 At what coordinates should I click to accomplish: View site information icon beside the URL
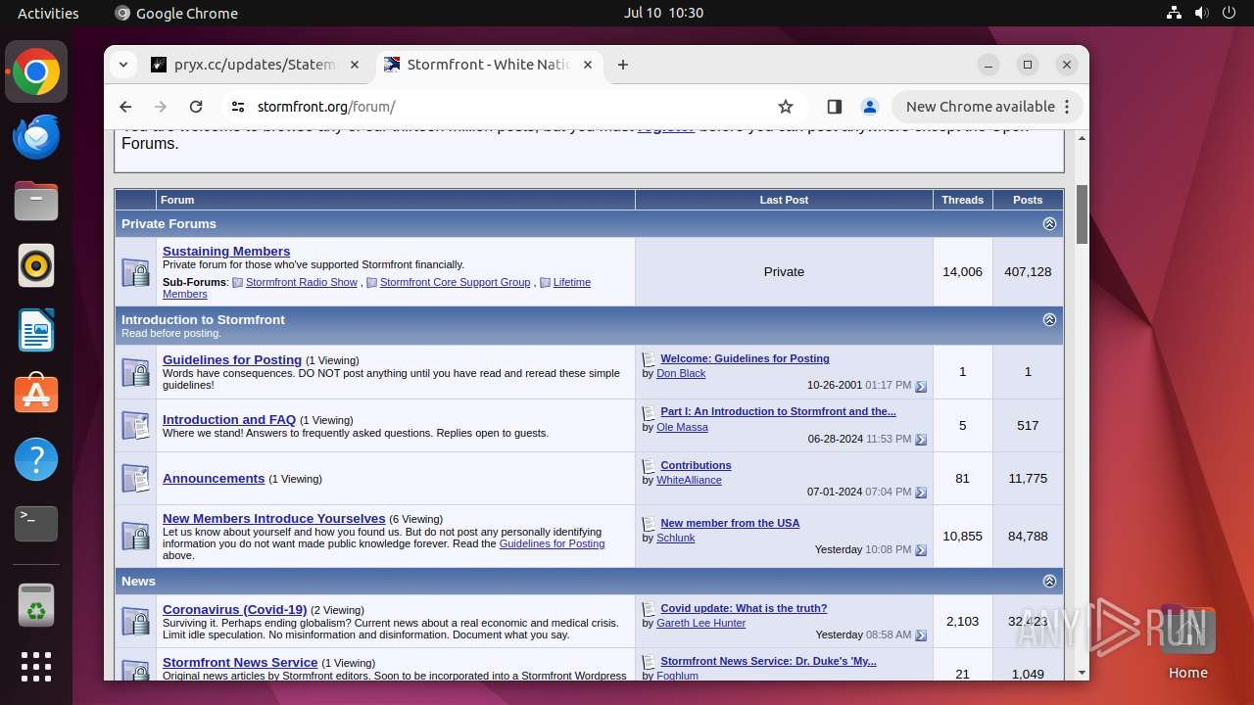coord(238,107)
